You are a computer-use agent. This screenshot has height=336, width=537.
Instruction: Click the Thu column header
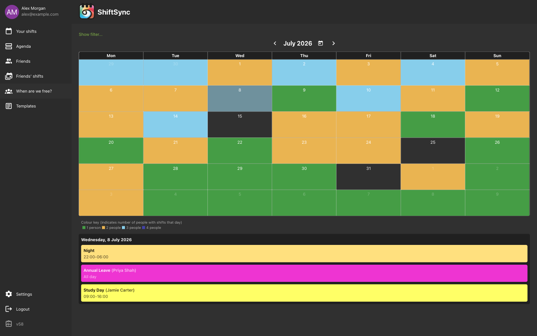tap(304, 56)
